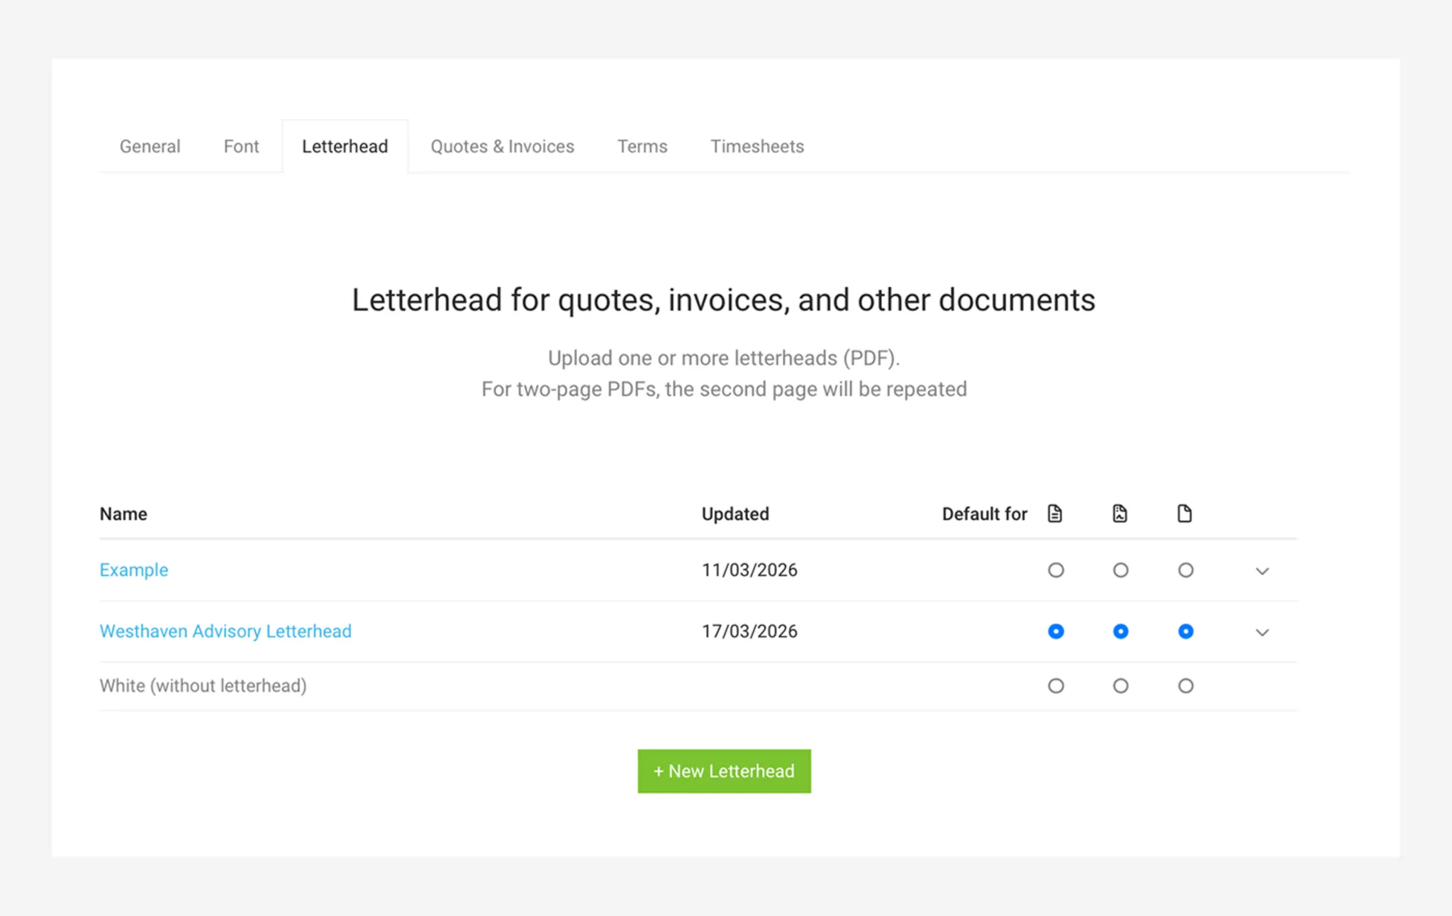Open the Terms tab
Image resolution: width=1452 pixels, height=916 pixels.
[642, 147]
